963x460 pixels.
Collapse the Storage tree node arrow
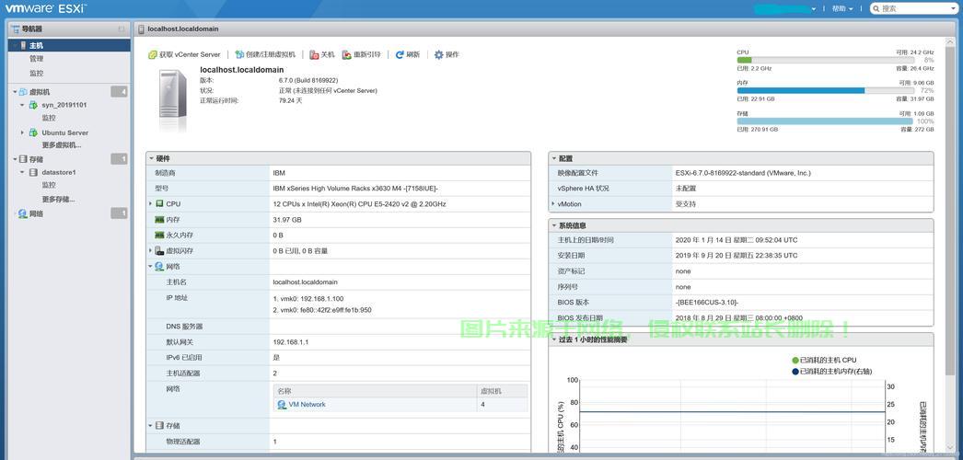(x=15, y=159)
